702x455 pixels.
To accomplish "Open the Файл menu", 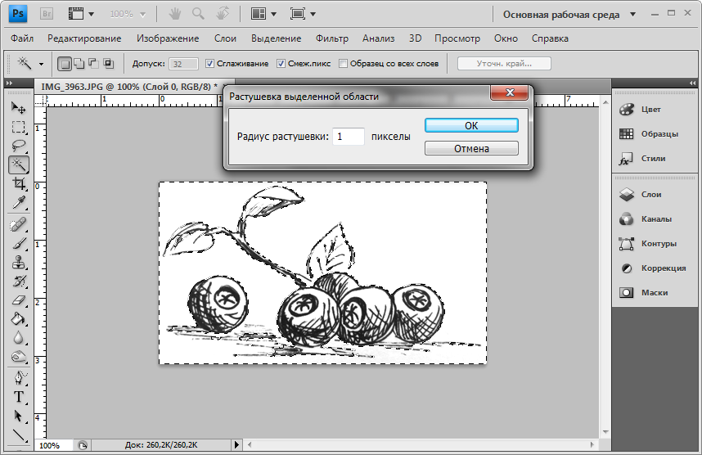I will click(22, 38).
